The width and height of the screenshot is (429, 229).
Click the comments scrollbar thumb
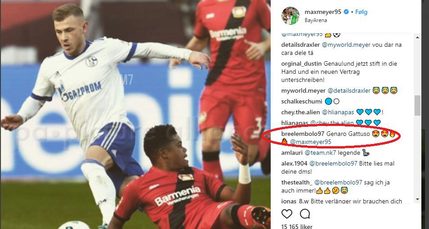click(417, 105)
